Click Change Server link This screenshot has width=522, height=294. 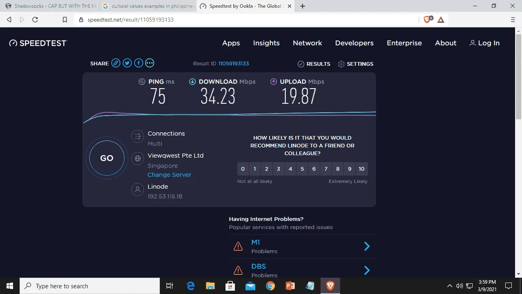point(169,175)
